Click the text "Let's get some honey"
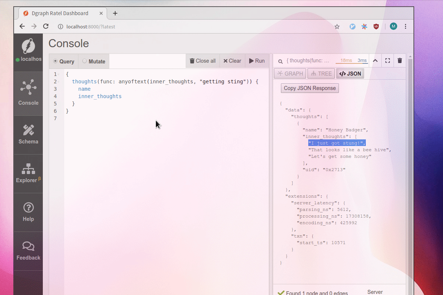Image resolution: width=443 pixels, height=295 pixels. [340, 156]
